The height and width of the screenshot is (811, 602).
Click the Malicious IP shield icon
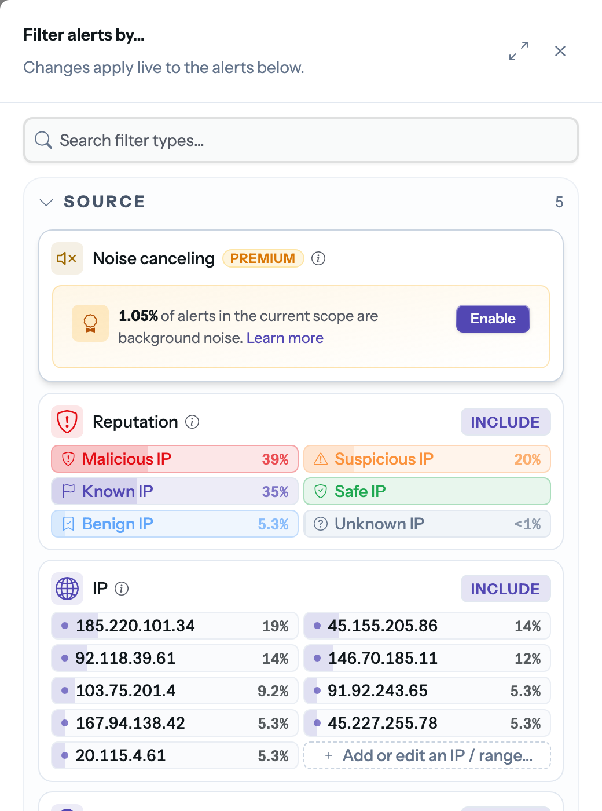point(68,459)
